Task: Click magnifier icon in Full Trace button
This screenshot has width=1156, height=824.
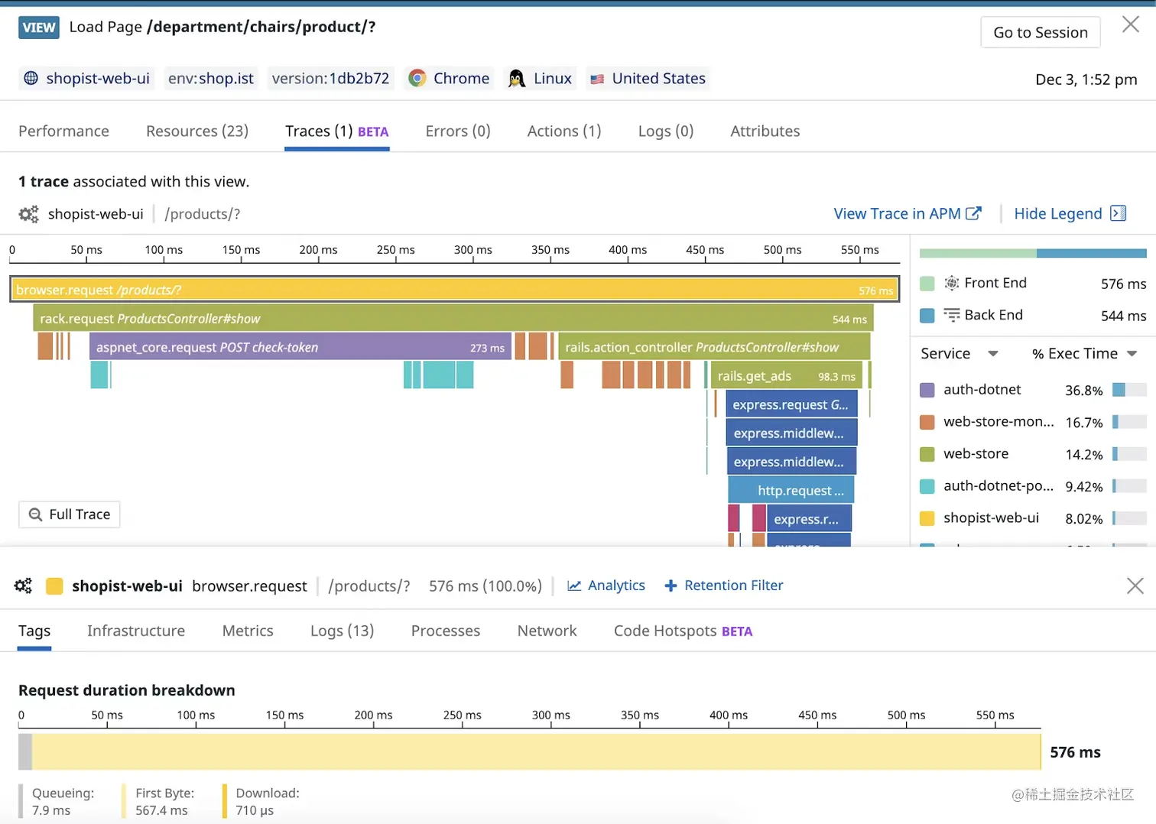Action: pos(35,514)
